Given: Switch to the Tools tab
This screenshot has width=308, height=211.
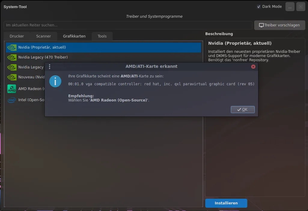Looking at the screenshot, I should click(x=102, y=36).
